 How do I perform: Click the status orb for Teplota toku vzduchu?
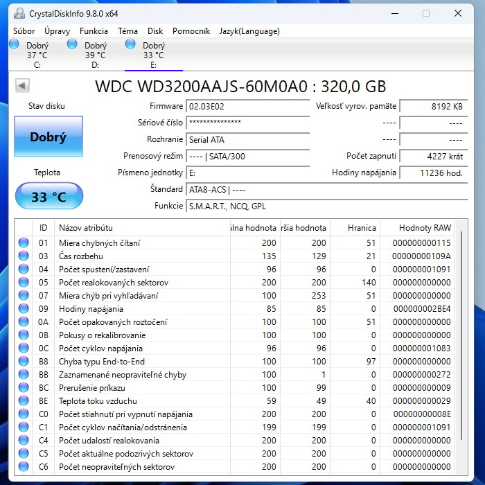24,401
